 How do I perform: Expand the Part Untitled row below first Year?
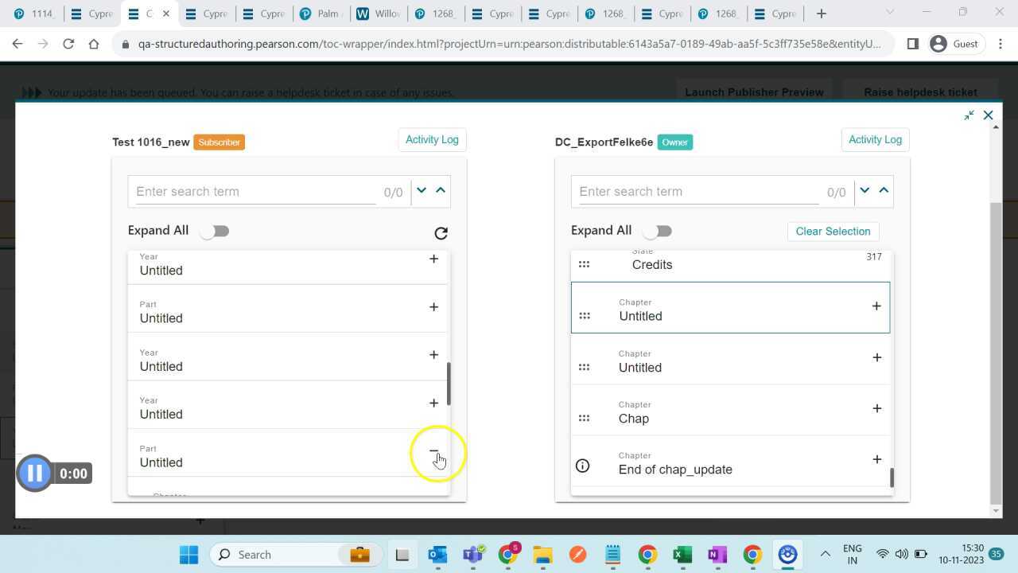pos(433,307)
